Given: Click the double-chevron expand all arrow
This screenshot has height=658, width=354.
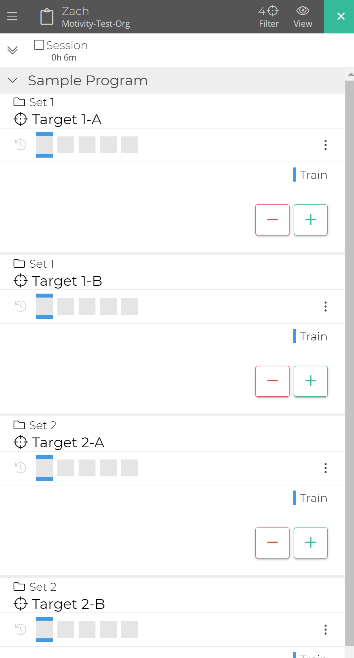Looking at the screenshot, I should click(x=13, y=50).
